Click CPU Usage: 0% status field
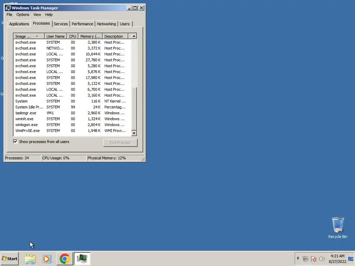Screen dimensions: 355x266 pyautogui.click(x=64, y=158)
